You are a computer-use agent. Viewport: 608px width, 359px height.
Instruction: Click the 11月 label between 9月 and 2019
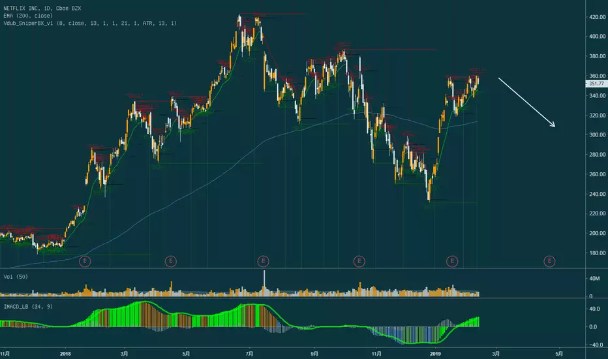[376, 354]
